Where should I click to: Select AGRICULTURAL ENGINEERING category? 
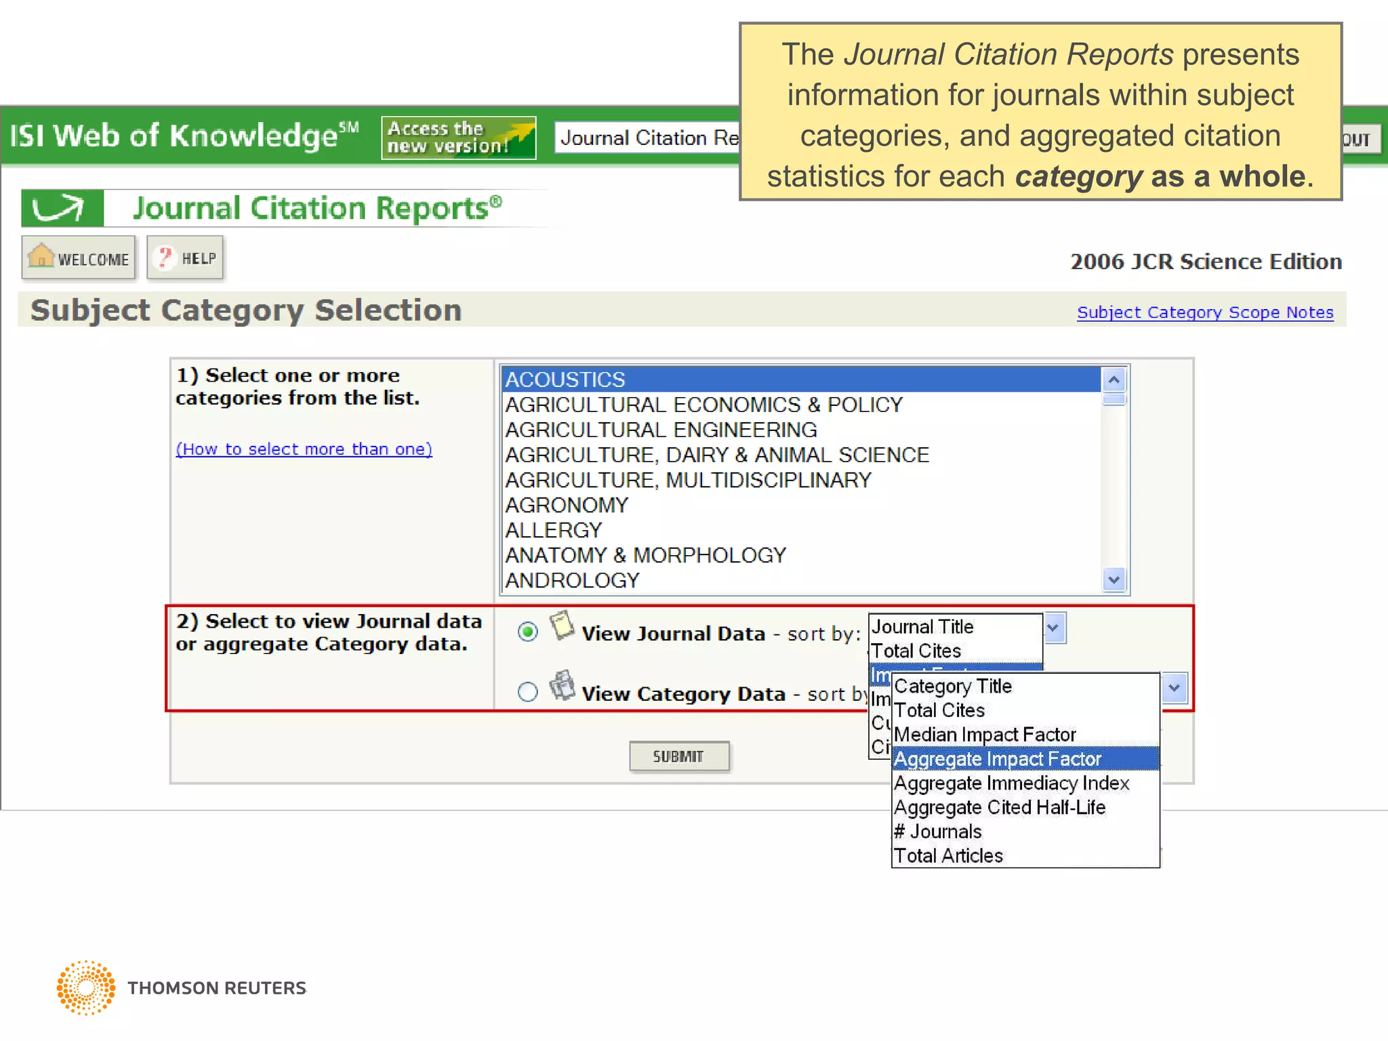[x=801, y=430]
